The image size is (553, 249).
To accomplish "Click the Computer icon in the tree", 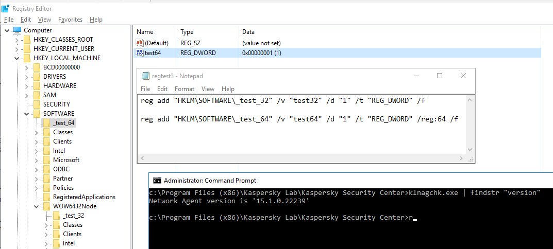I will pos(17,30).
